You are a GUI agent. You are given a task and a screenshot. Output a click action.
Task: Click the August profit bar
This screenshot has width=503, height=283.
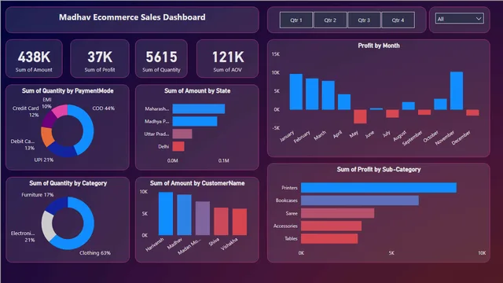[409, 106]
